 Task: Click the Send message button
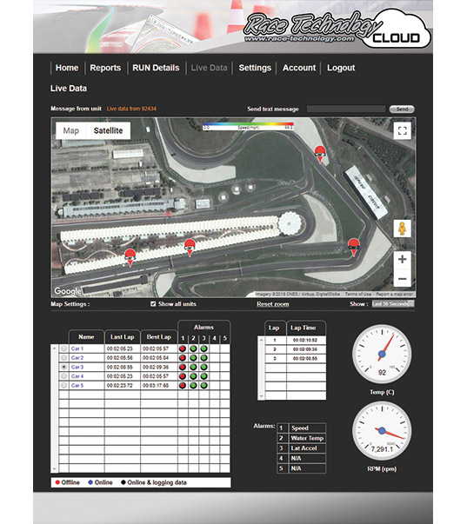coord(402,109)
